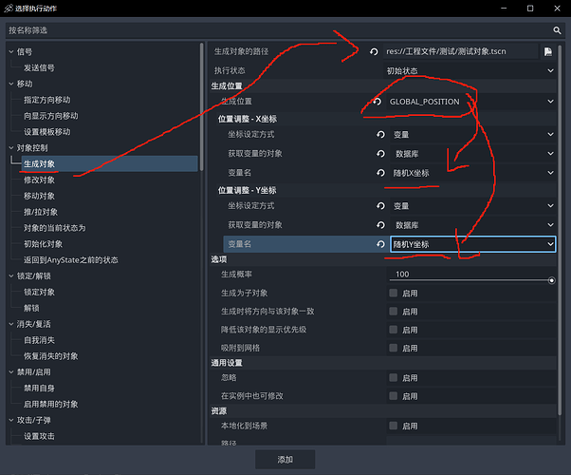Reset X坐标 坐标设定方式 to default
This screenshot has height=475, width=571.
tap(378, 136)
